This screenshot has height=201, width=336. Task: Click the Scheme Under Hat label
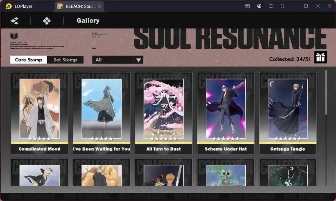click(226, 149)
